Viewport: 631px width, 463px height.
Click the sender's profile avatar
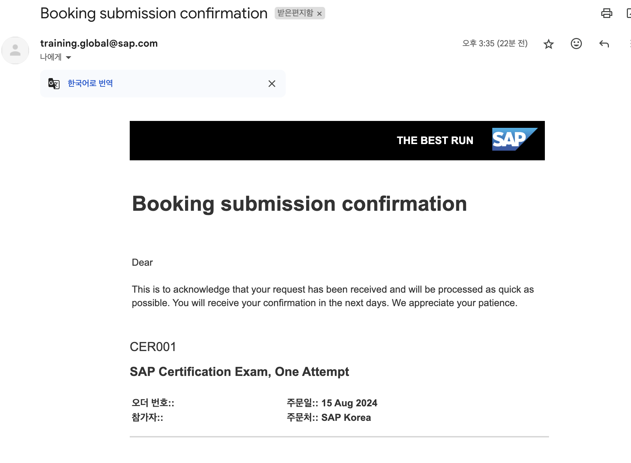15,50
